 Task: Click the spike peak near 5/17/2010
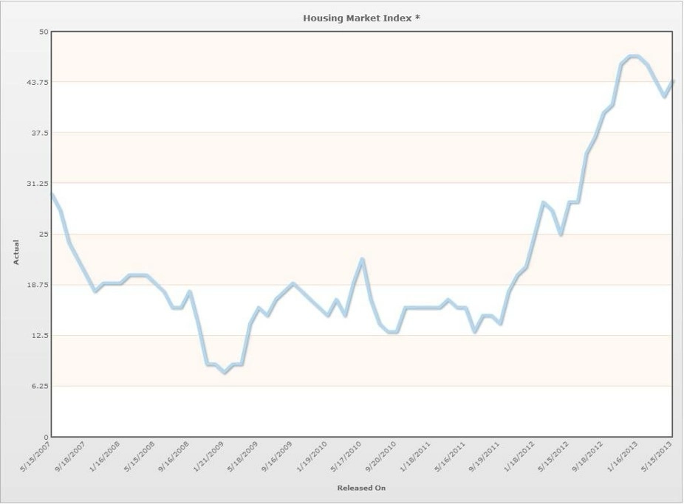(362, 260)
